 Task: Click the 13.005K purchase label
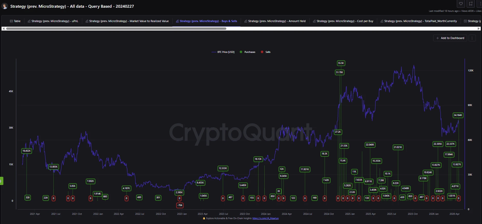[54, 167]
